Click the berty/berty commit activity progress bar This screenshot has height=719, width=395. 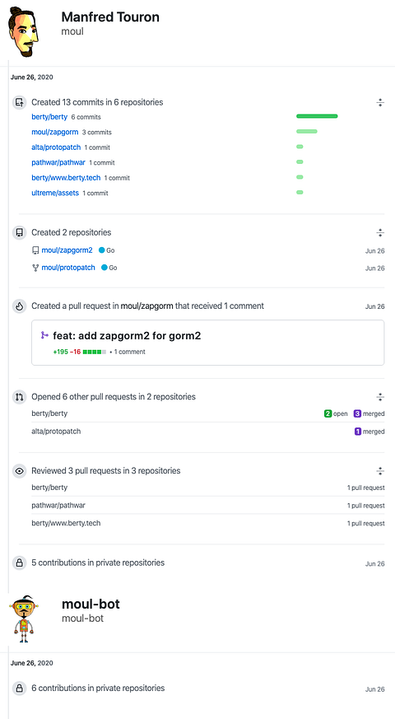tap(317, 116)
